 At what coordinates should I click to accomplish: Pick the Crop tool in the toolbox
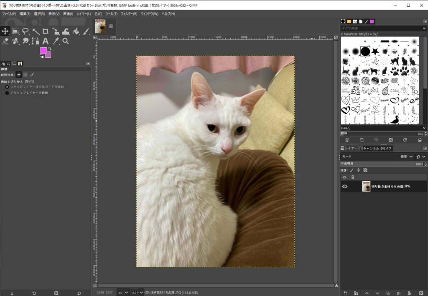point(46,31)
